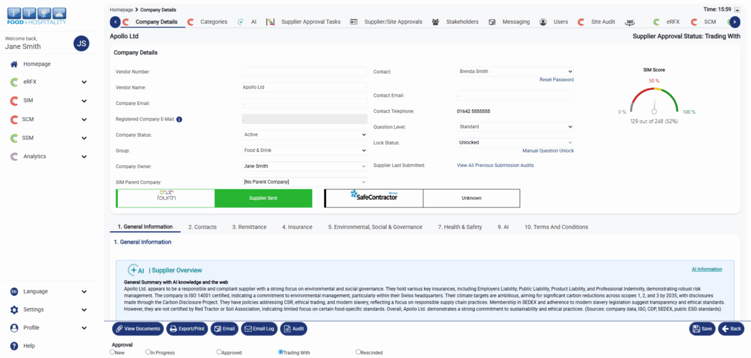Viewport: 751px width, 358px height.
Task: Open the 4. Insurance section tab
Action: (297, 227)
